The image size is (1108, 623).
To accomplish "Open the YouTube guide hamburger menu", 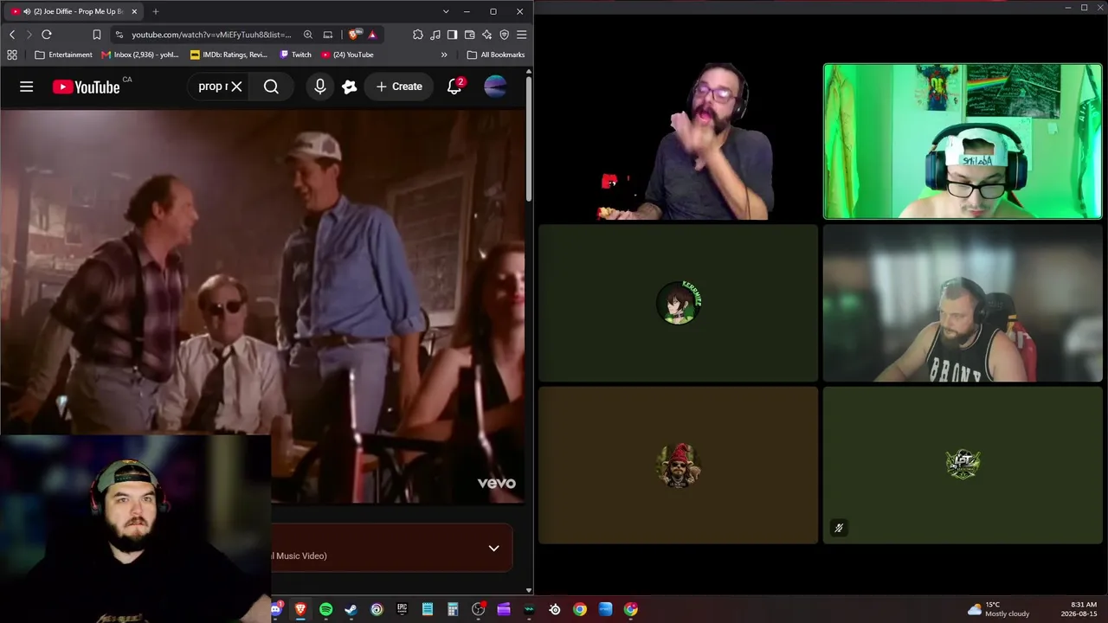I will [27, 87].
